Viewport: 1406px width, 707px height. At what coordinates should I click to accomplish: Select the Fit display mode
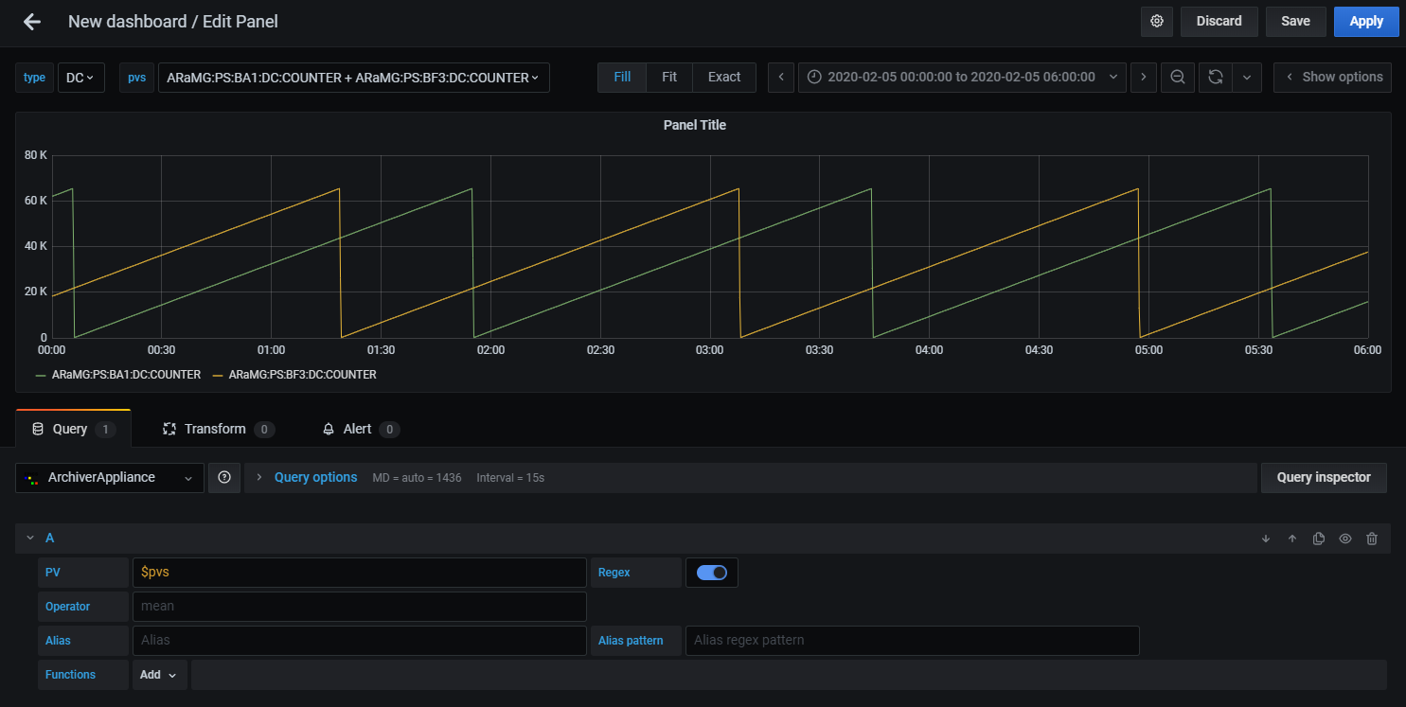click(x=669, y=78)
